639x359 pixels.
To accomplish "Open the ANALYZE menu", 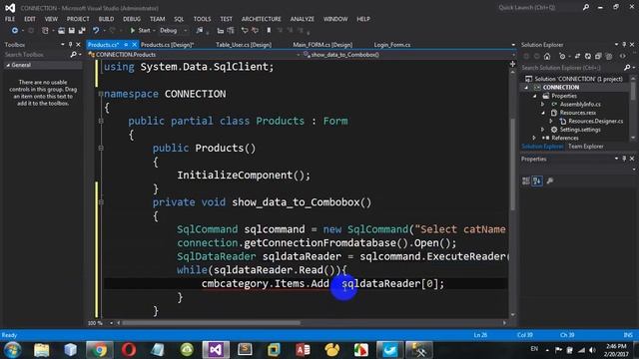I will (x=302, y=19).
